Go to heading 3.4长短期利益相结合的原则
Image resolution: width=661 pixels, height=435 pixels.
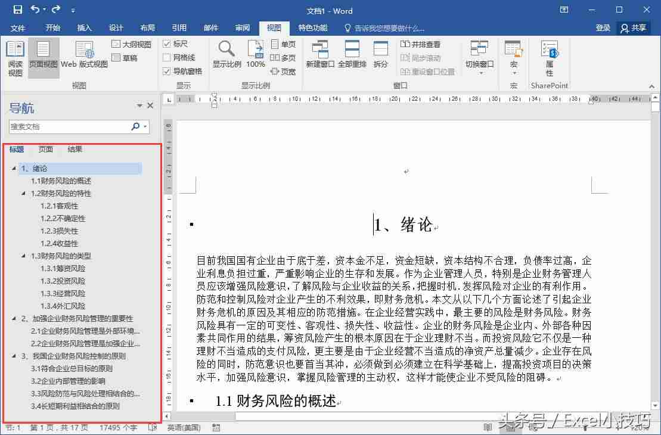pos(75,406)
